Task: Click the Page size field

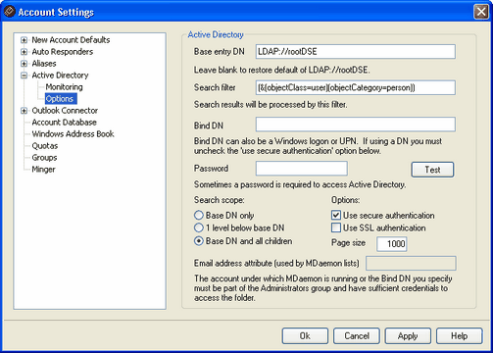Action: click(x=392, y=244)
